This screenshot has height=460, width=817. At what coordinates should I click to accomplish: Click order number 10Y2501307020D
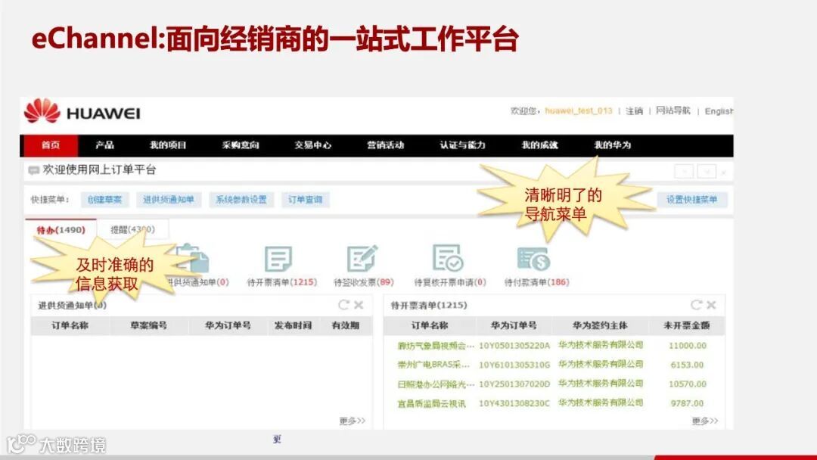(514, 384)
